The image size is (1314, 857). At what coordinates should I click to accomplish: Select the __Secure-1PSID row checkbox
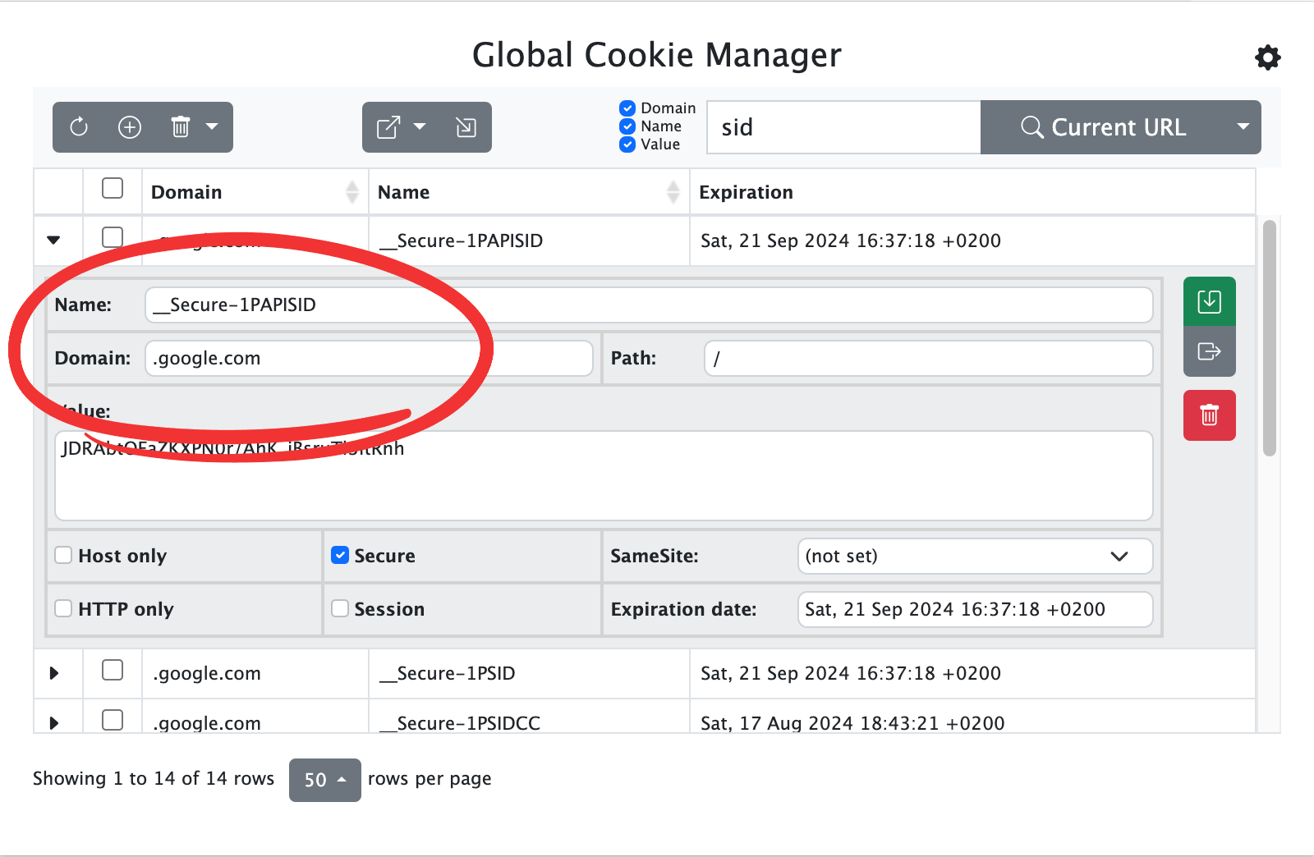point(113,670)
